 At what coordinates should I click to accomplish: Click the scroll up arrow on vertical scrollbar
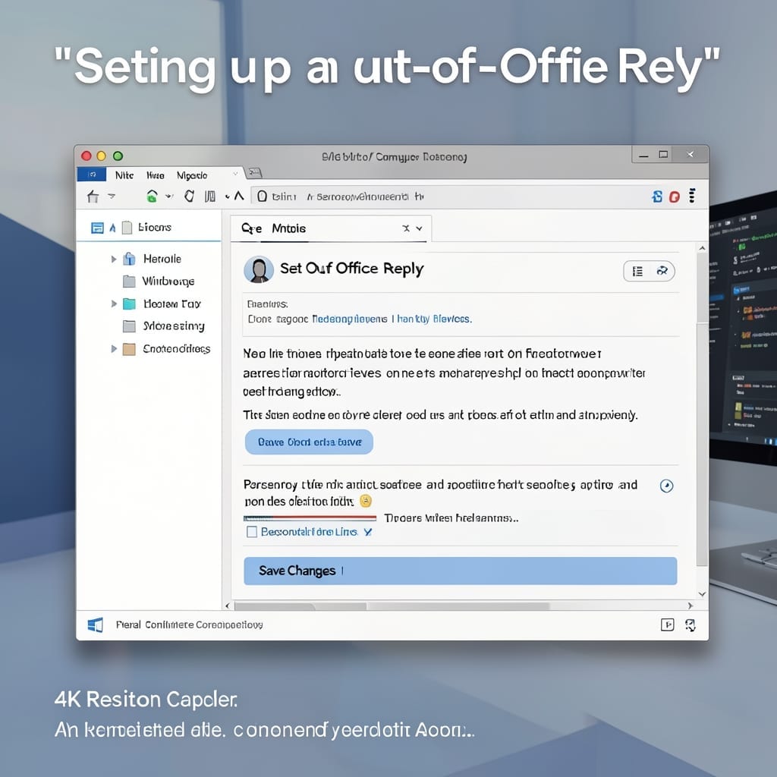(x=702, y=248)
